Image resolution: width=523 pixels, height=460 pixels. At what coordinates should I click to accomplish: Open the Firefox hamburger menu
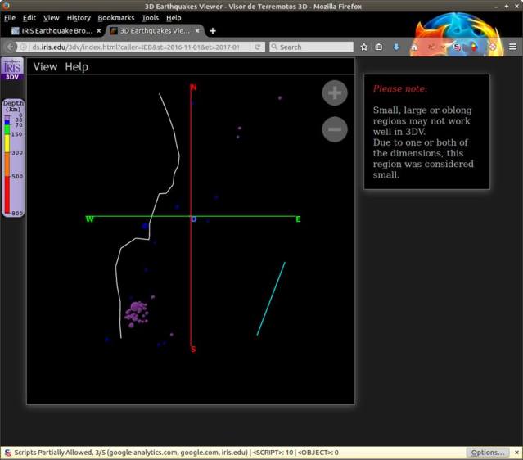tap(512, 47)
